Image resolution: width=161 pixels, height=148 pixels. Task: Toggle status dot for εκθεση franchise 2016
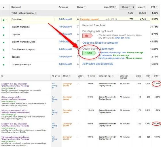(4, 42)
